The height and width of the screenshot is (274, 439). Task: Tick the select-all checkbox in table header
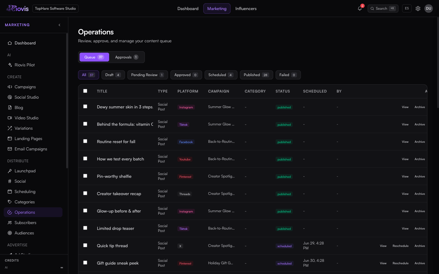pyautogui.click(x=85, y=91)
